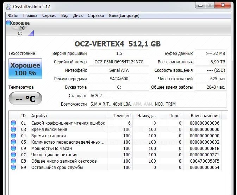
Task: Click raw value 000000000271
Action: (x=205, y=155)
